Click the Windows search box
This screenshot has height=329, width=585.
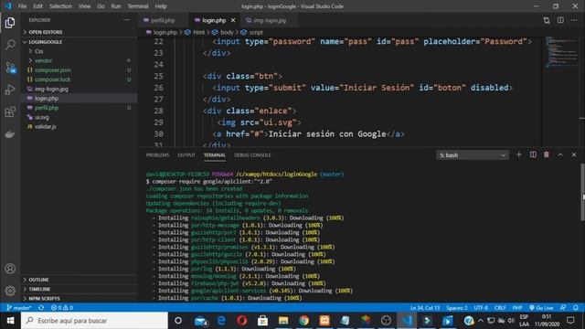(94, 321)
